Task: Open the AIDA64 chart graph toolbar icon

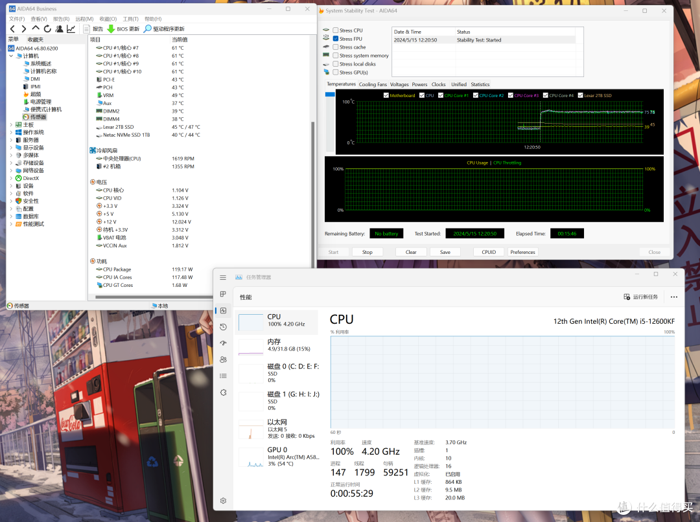Action: click(x=71, y=29)
